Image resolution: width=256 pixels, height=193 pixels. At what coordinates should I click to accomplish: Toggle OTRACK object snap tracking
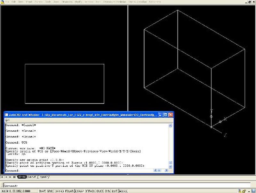point(91,191)
